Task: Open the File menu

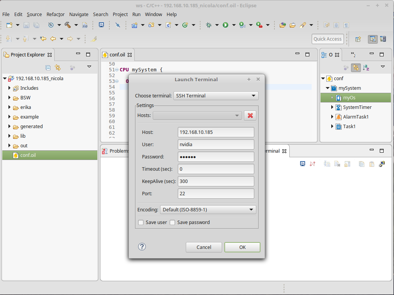Action: 6,15
